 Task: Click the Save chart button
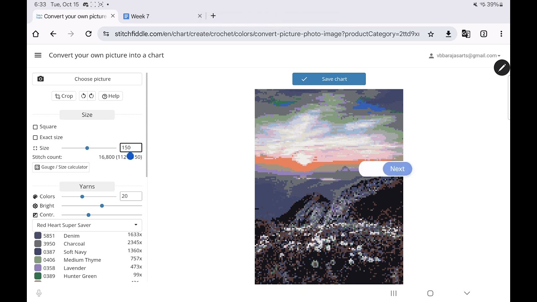pyautogui.click(x=329, y=79)
